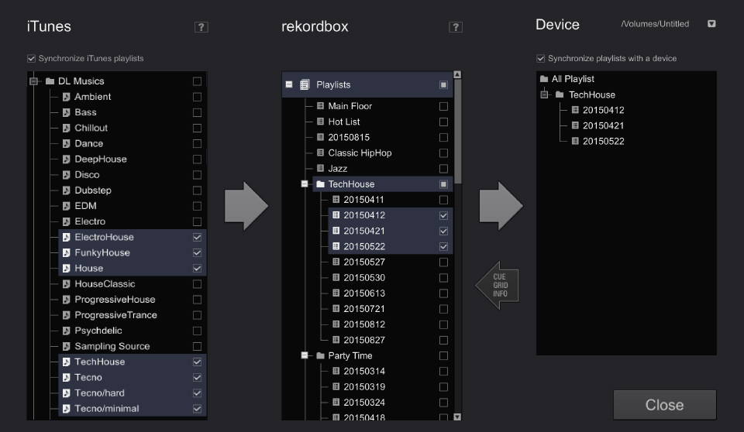The height and width of the screenshot is (432, 744).
Task: Close the sync dialog with Close button
Action: [x=665, y=405]
